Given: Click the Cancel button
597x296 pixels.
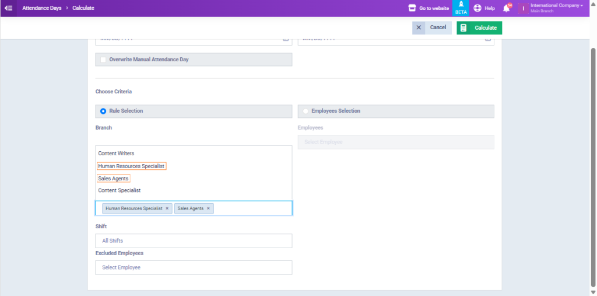Looking at the screenshot, I should coord(432,28).
